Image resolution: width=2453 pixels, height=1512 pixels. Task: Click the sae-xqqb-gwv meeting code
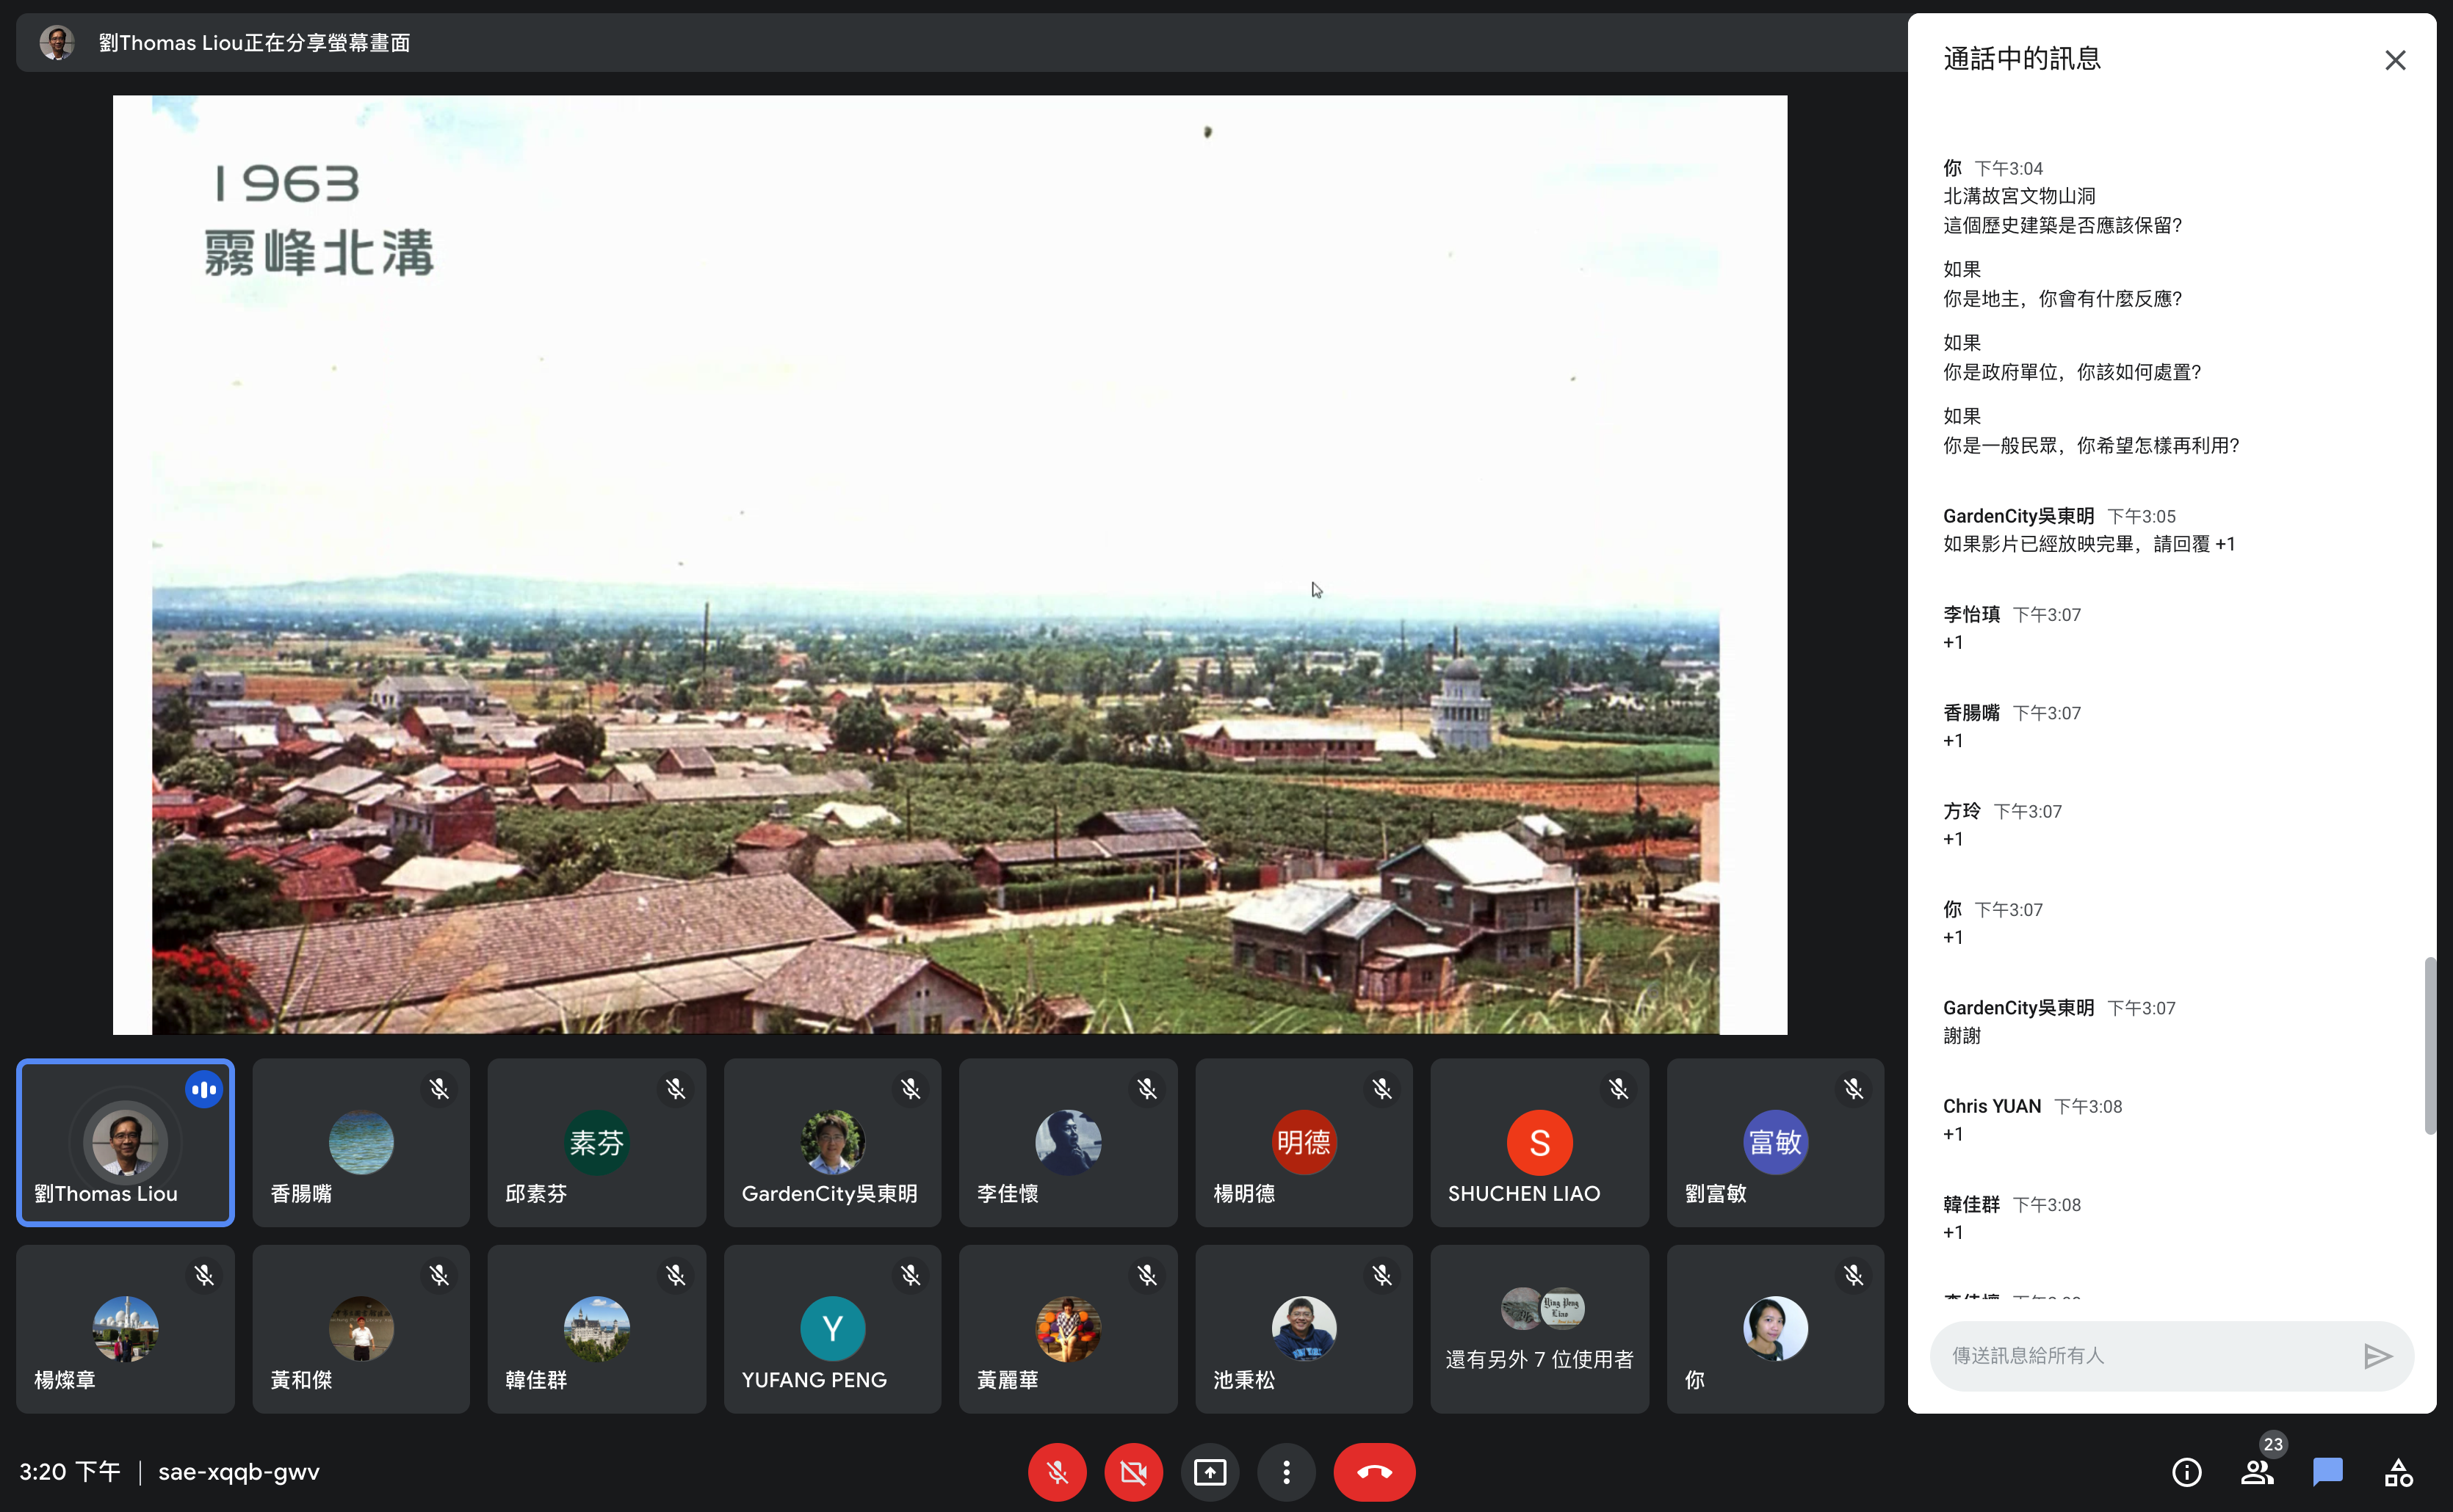[238, 1472]
